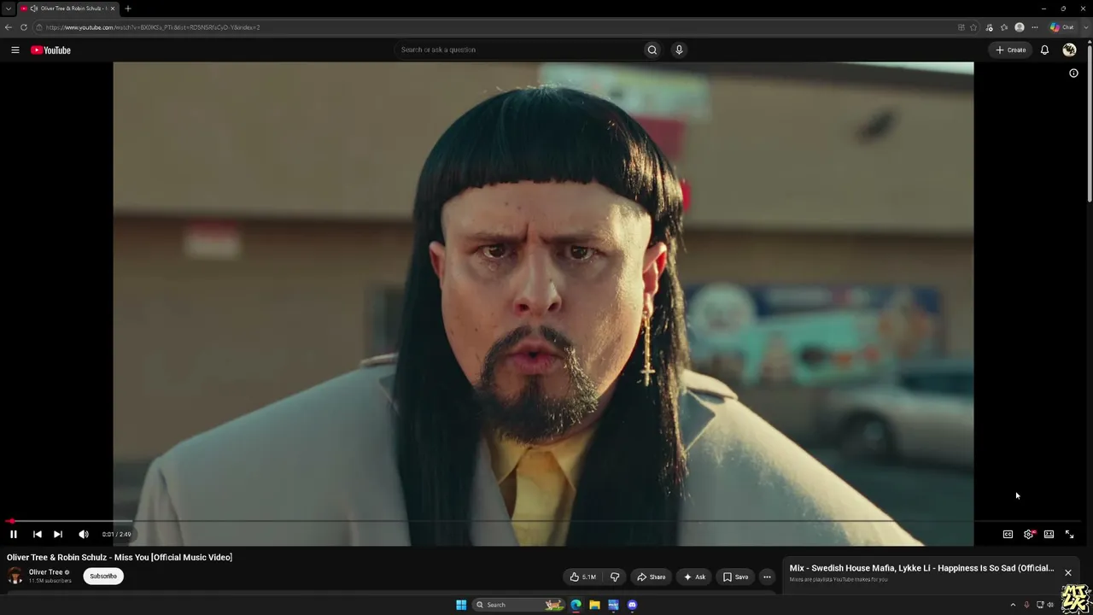This screenshot has width=1093, height=615.
Task: Open a new browser tab
Action: point(127,9)
